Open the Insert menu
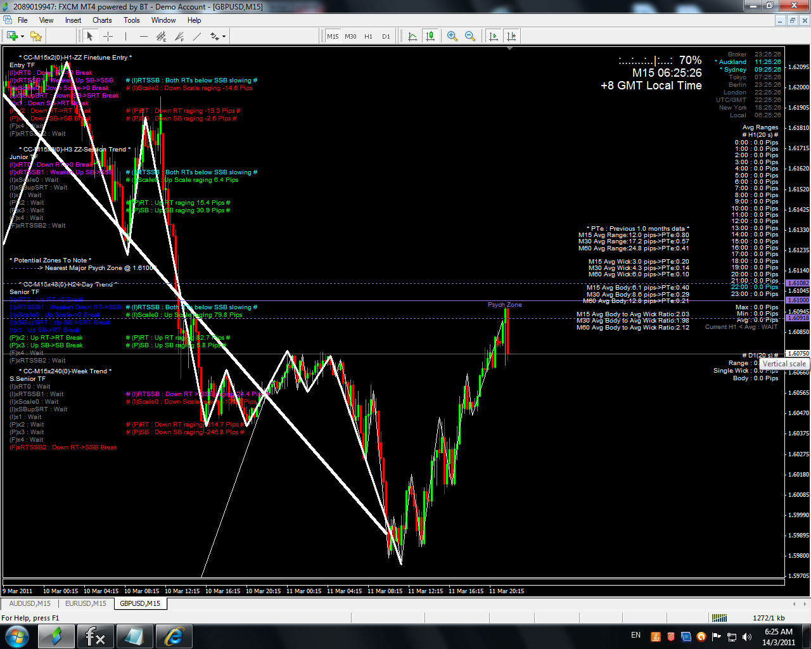Screen dimensions: 811x649 [x=73, y=20]
